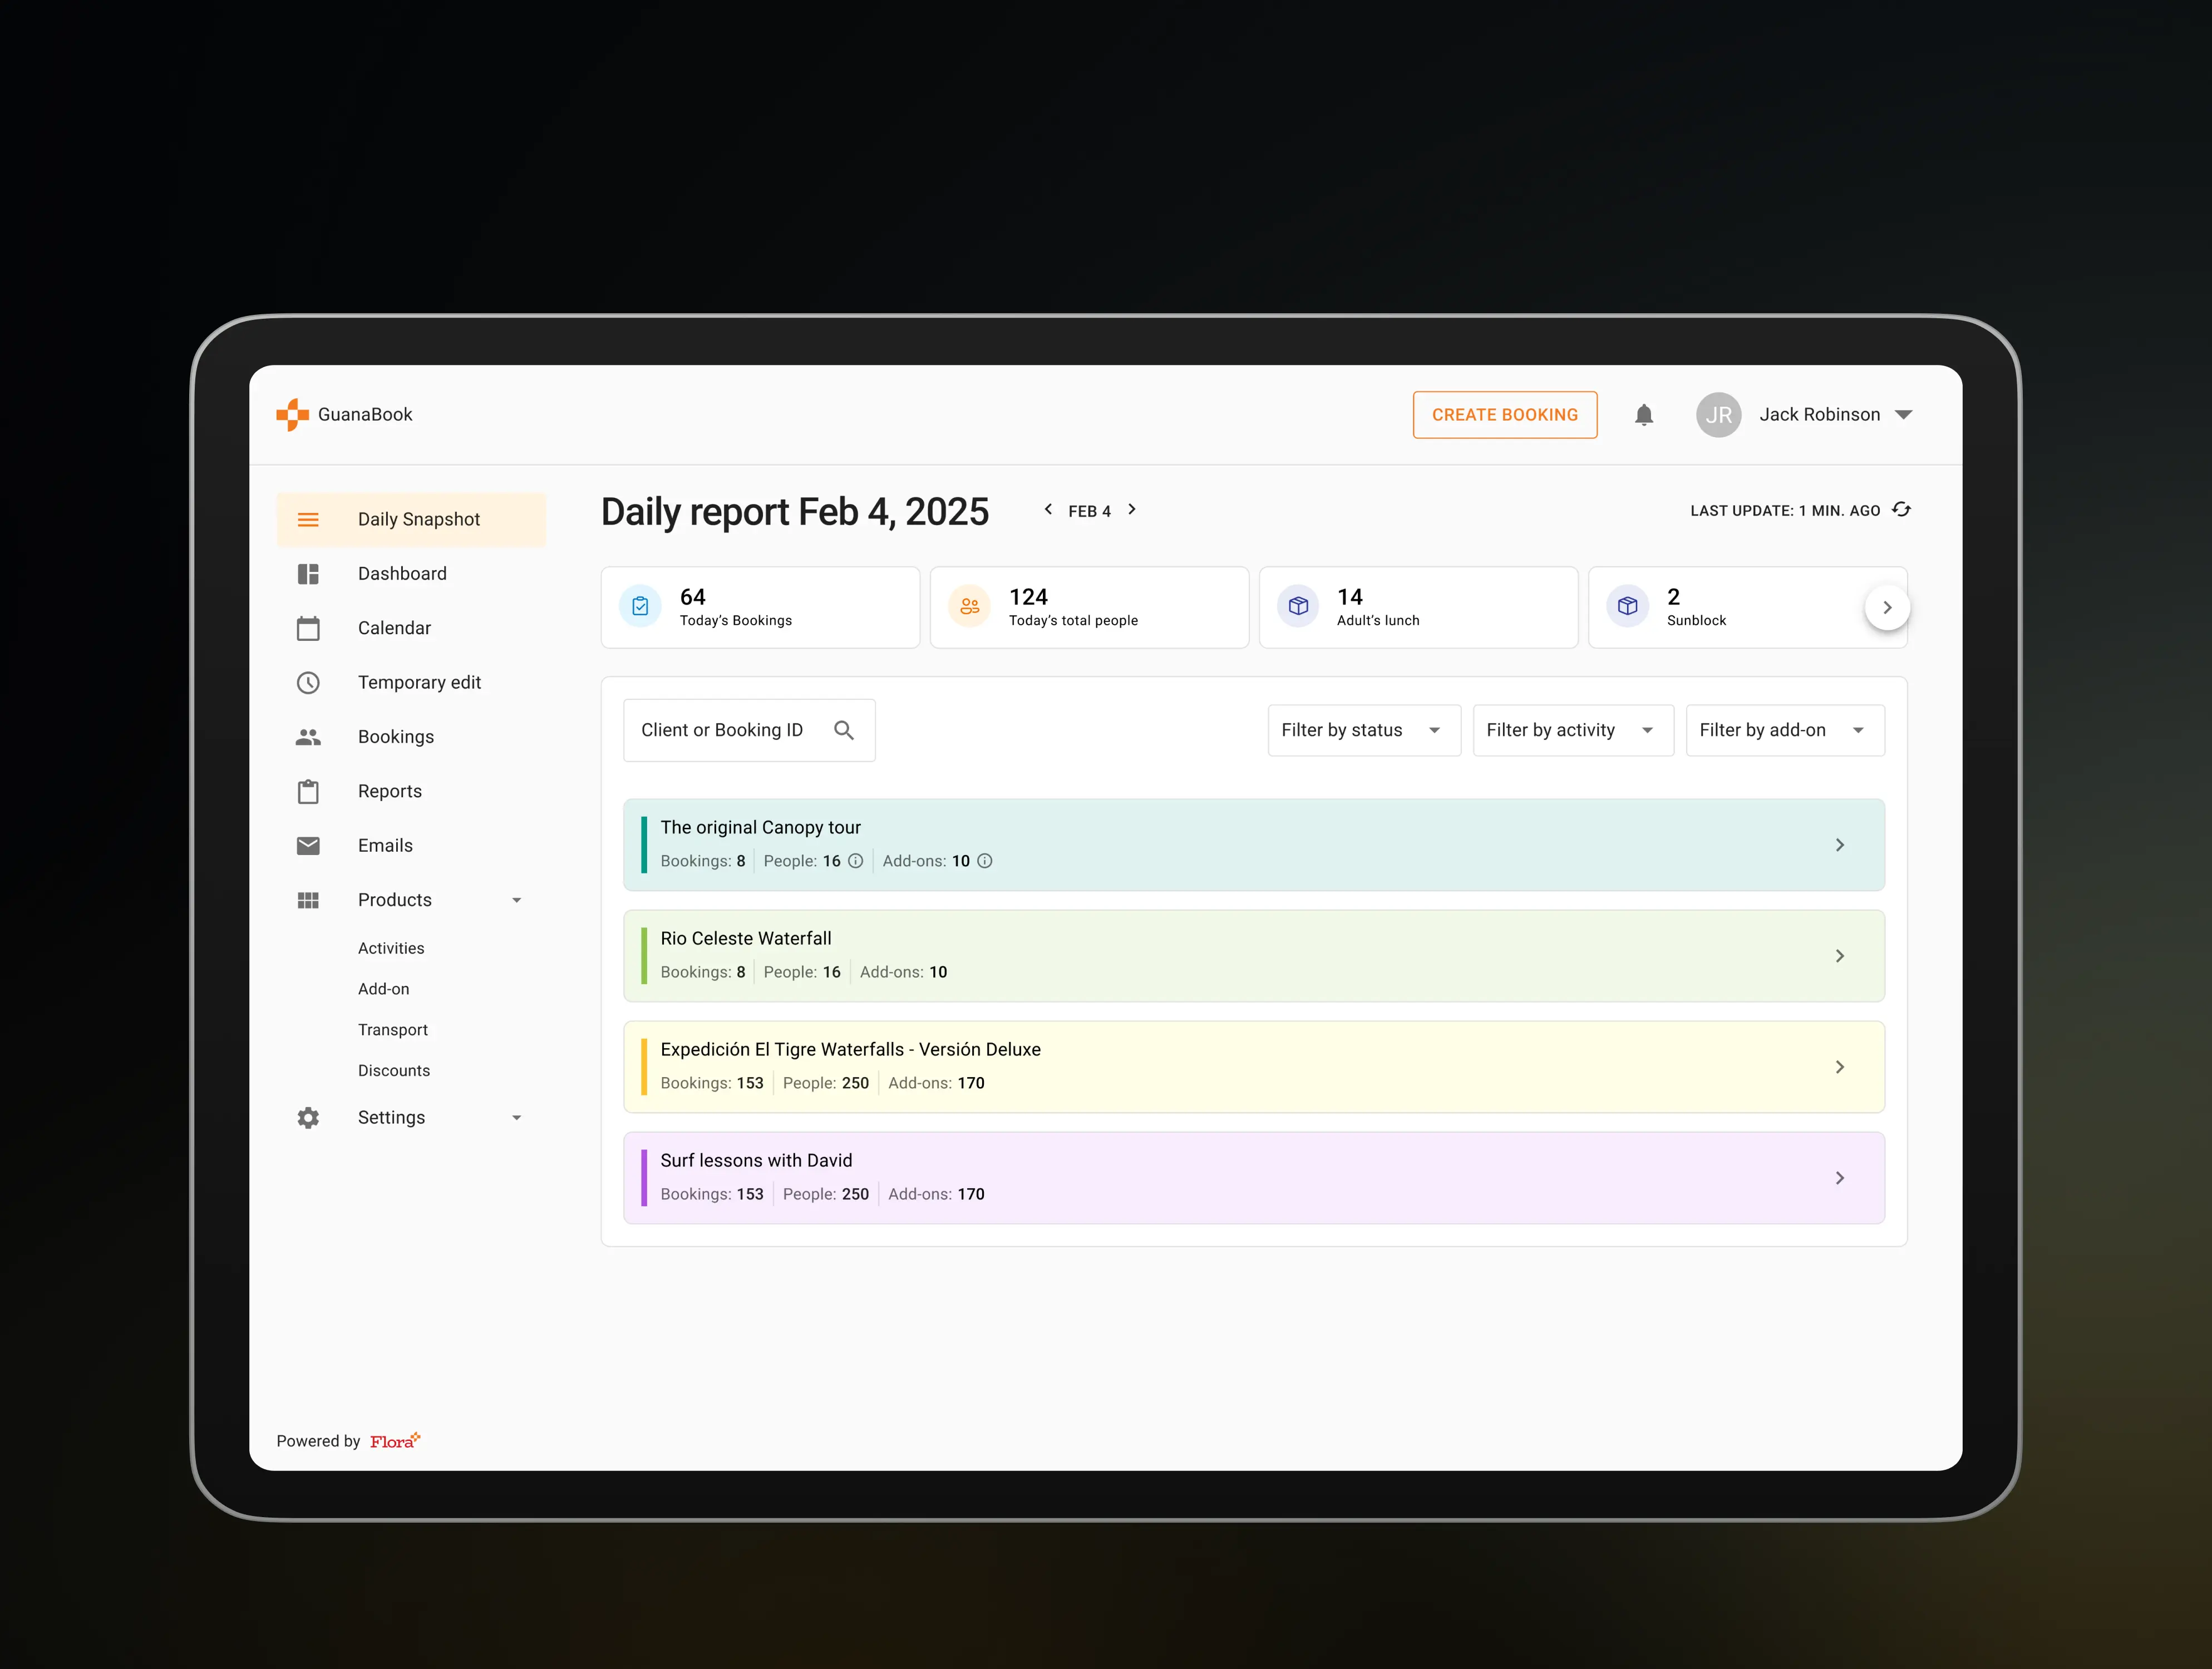The width and height of the screenshot is (2212, 1669).
Task: Click the Emails envelope icon
Action: tap(308, 846)
